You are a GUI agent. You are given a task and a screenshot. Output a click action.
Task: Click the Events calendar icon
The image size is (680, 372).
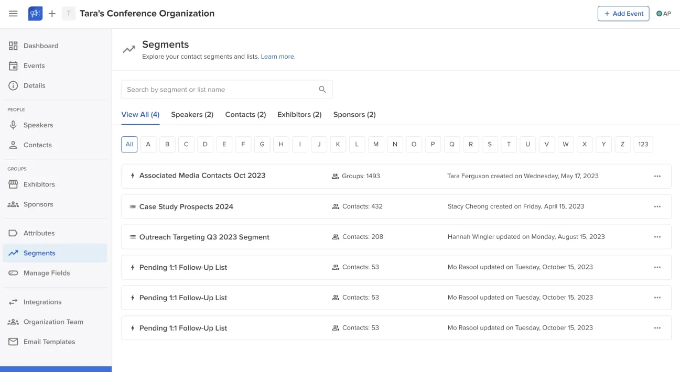13,65
